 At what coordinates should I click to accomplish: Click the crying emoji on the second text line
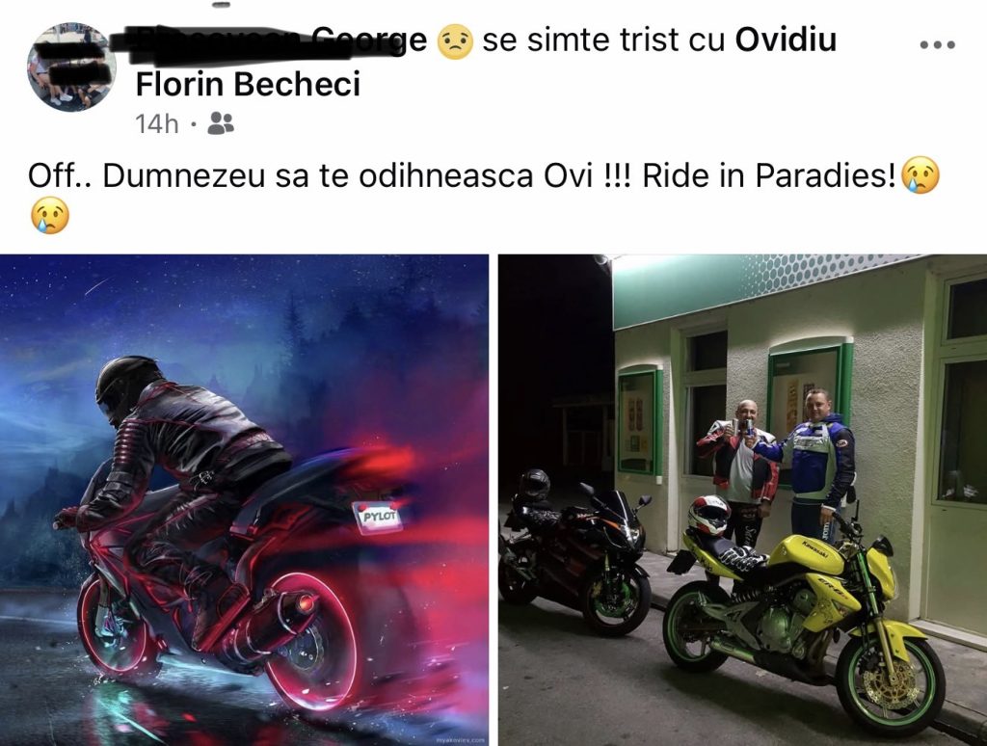49,215
